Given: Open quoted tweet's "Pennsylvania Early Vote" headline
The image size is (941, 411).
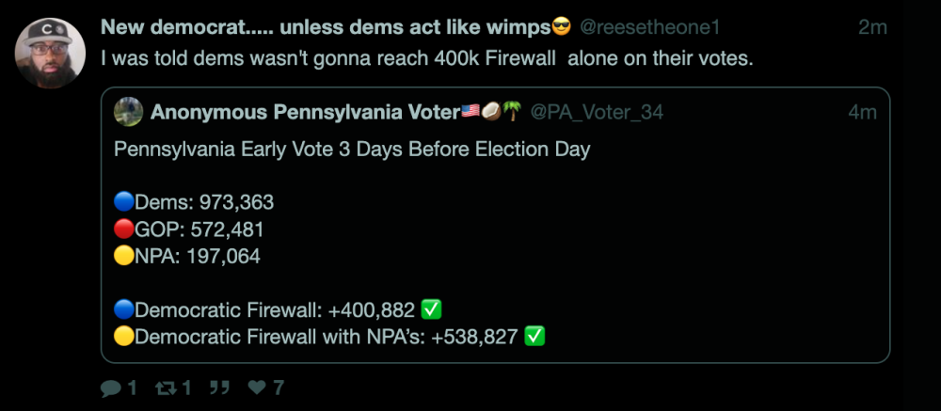Looking at the screenshot, I should pyautogui.click(x=351, y=150).
